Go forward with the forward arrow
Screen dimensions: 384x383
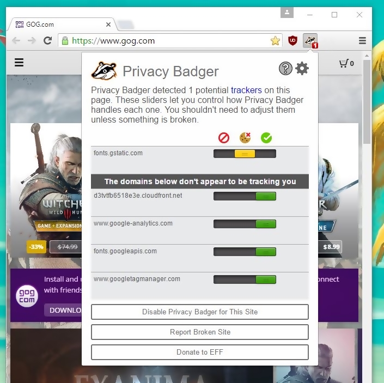pos(32,40)
